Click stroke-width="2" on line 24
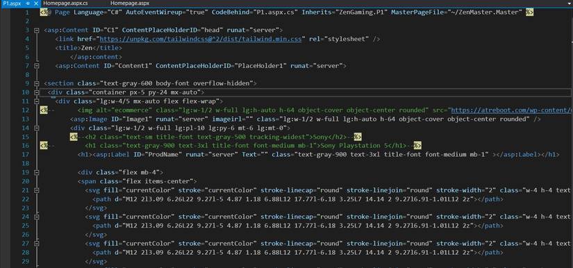Screen dimensions: 573x268 pos(466,217)
